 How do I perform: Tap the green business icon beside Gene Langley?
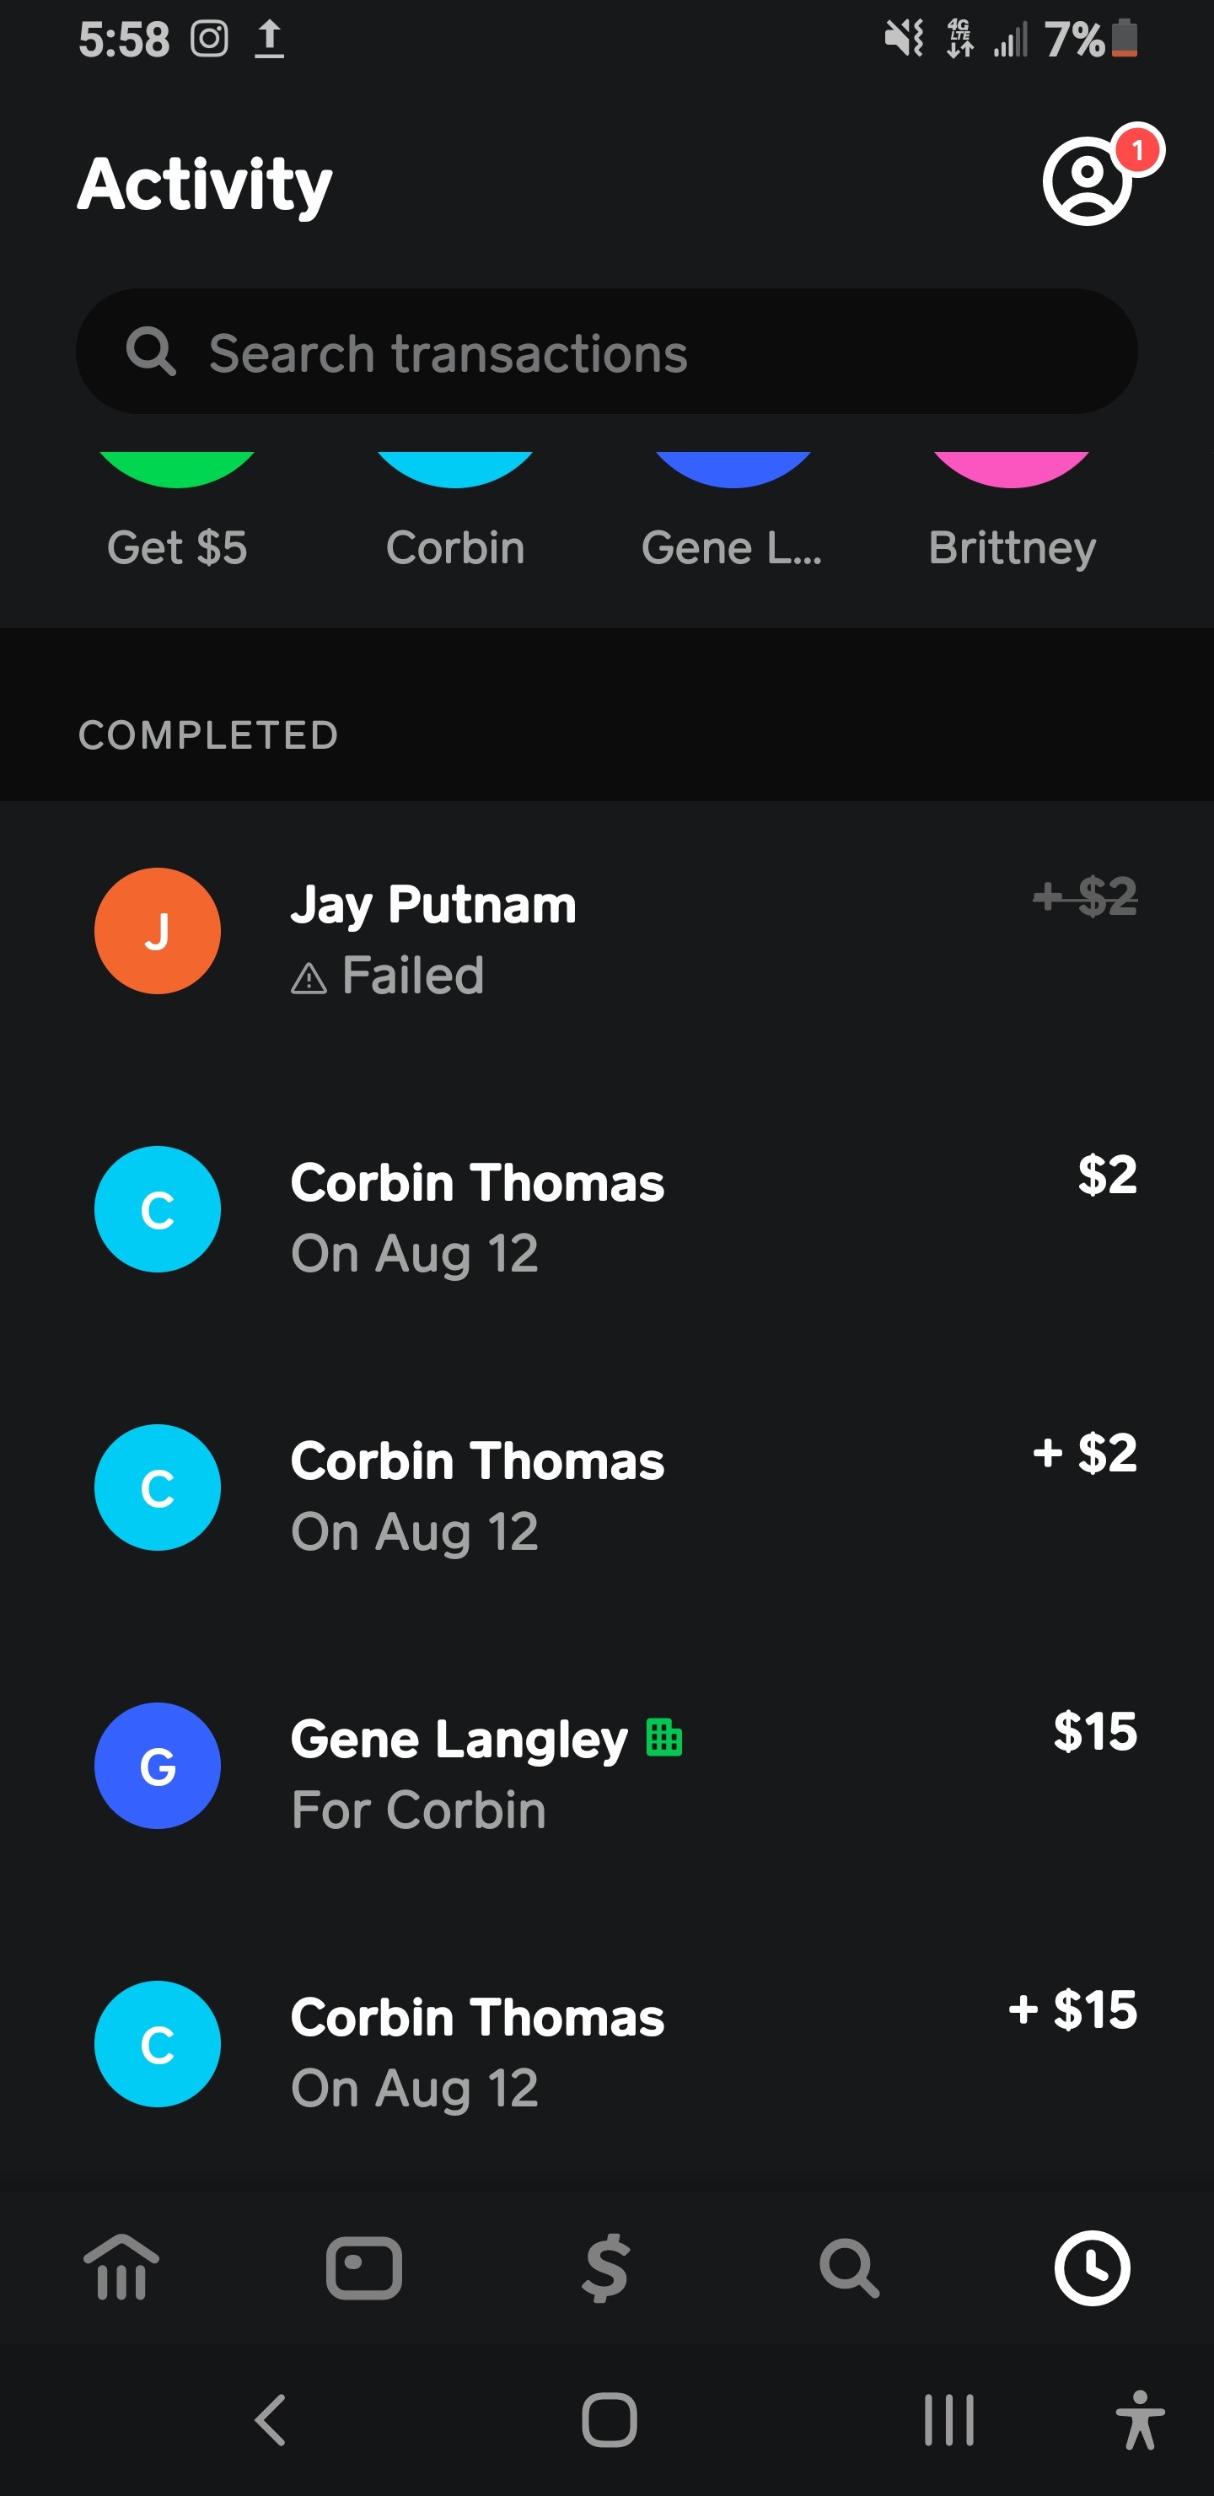coord(664,1737)
